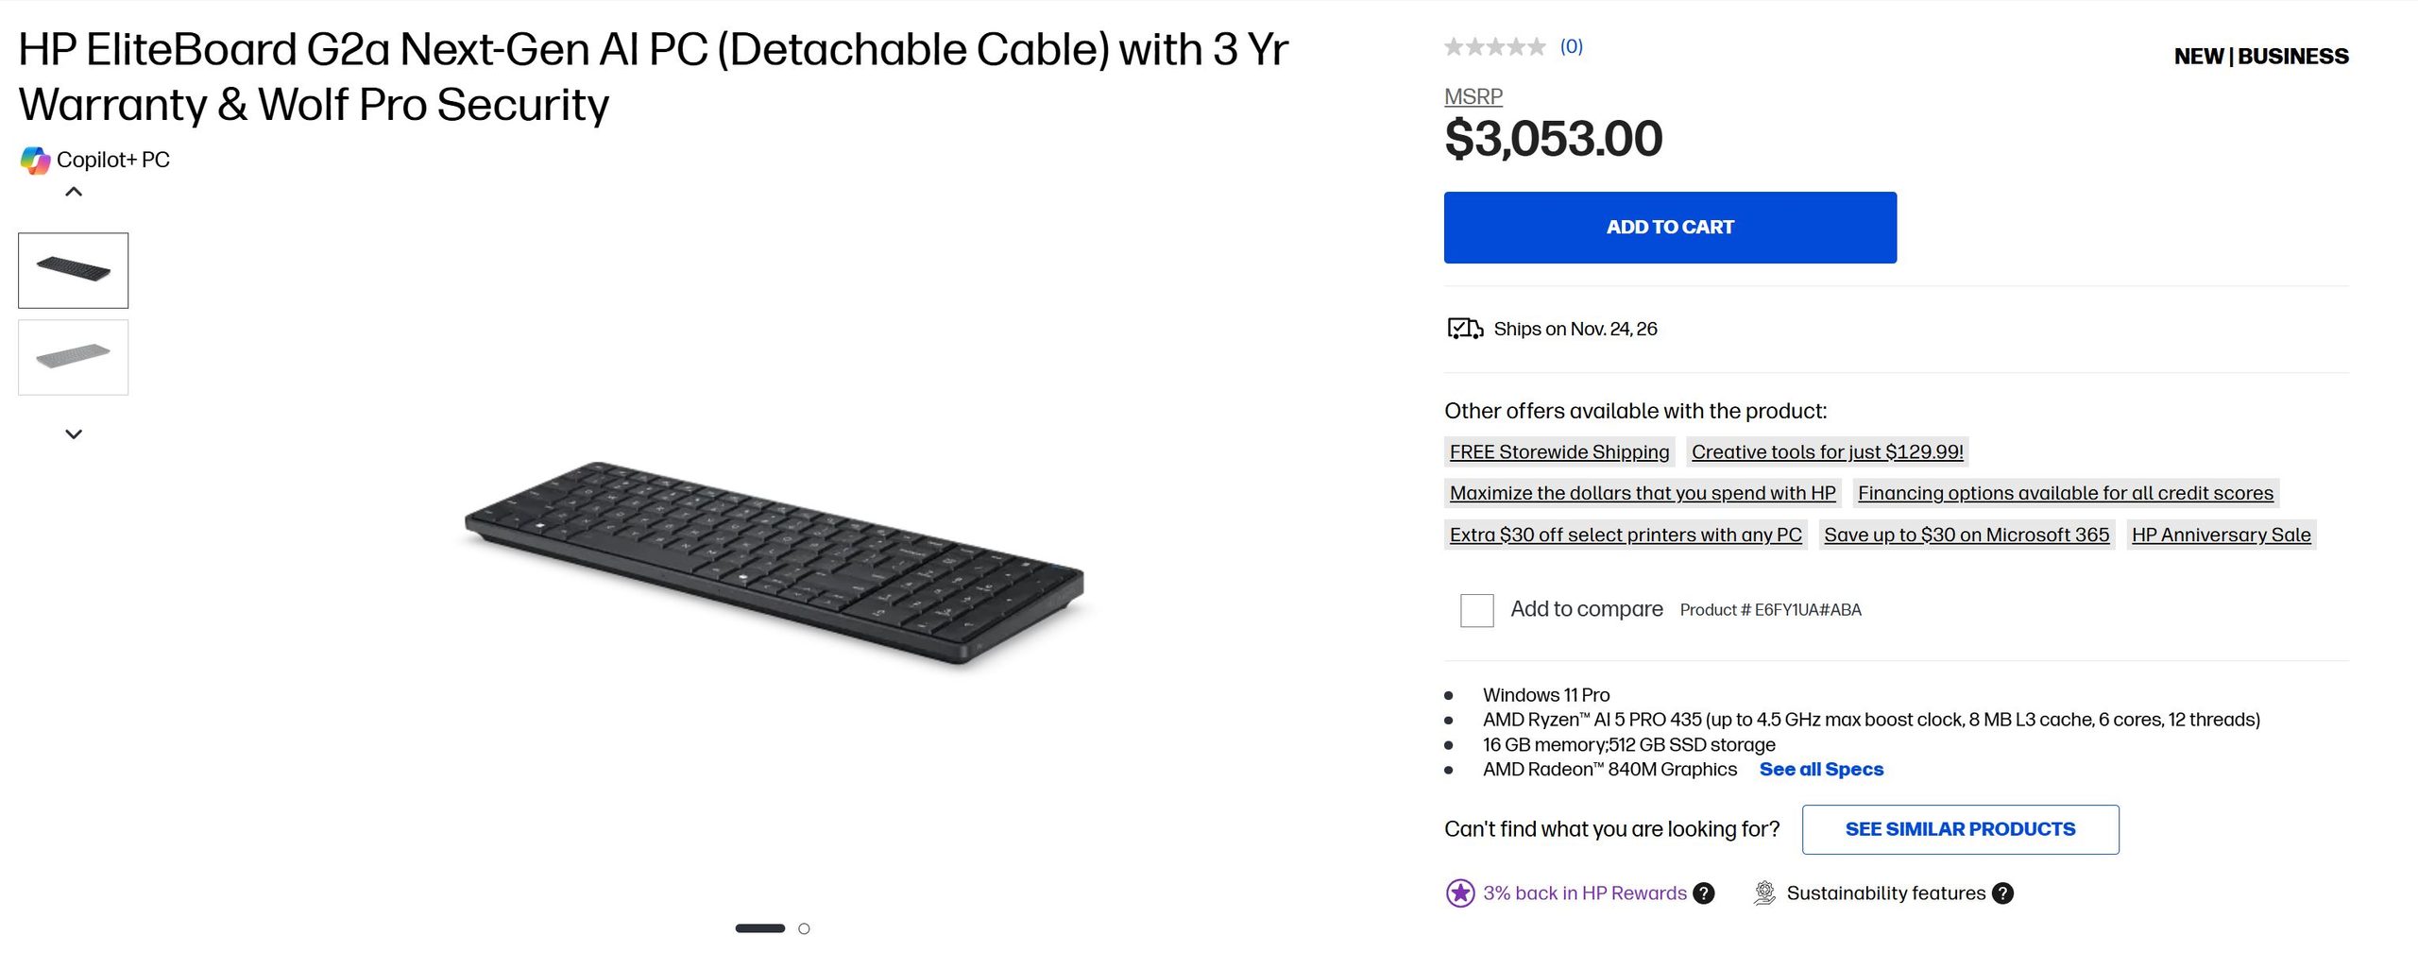Screen dimensions: 2418x969
Task: Click the Copilot+ PC logo icon
Action: pos(35,161)
